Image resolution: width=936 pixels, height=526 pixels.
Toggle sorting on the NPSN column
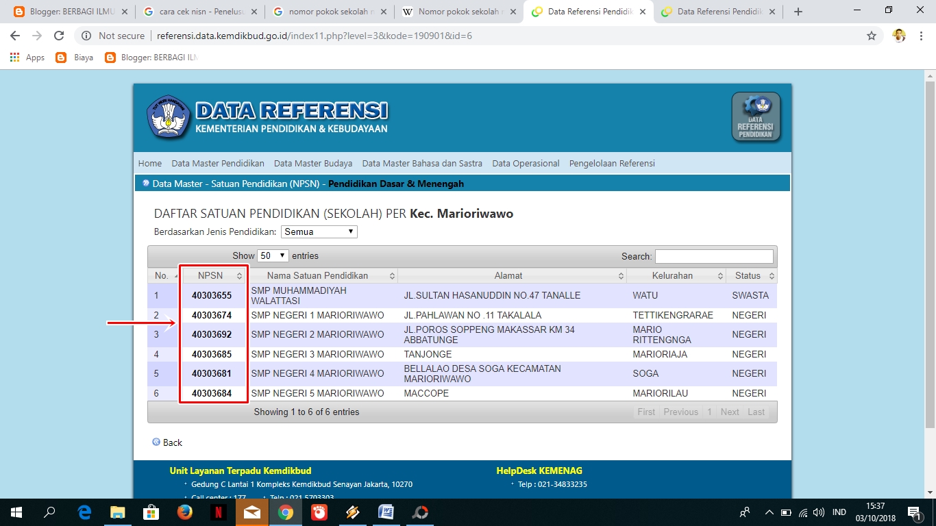(x=213, y=275)
